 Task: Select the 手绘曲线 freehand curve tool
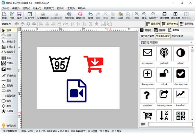click(9, 76)
